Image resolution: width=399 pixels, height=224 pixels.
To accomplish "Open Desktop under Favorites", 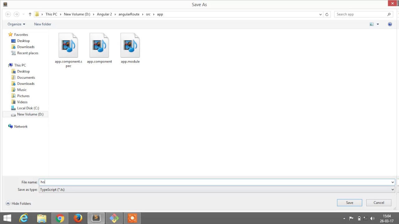I will pos(23,41).
